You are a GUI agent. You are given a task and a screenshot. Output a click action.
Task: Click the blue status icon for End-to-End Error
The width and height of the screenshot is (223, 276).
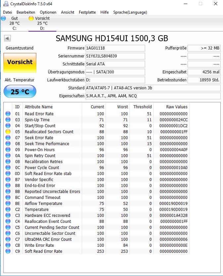click(8, 185)
